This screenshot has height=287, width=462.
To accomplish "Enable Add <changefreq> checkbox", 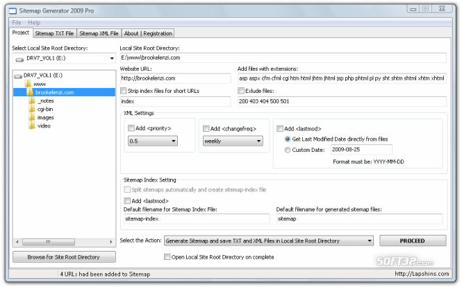I will 206,128.
